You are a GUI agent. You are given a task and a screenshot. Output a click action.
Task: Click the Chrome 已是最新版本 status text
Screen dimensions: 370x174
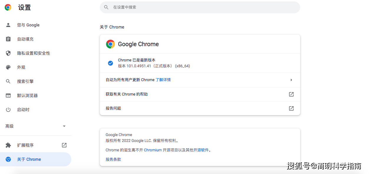tap(137, 60)
